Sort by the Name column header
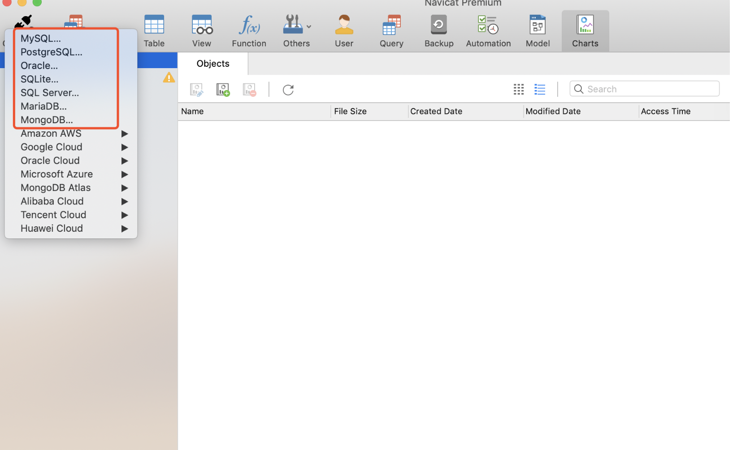The height and width of the screenshot is (450, 746). pyautogui.click(x=254, y=112)
